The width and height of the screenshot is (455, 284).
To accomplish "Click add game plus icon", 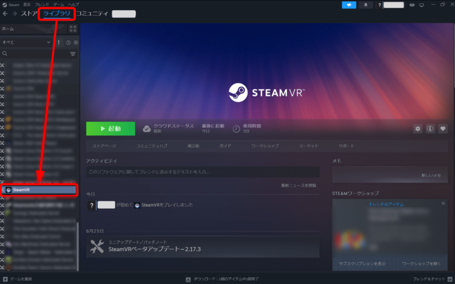I will point(5,279).
